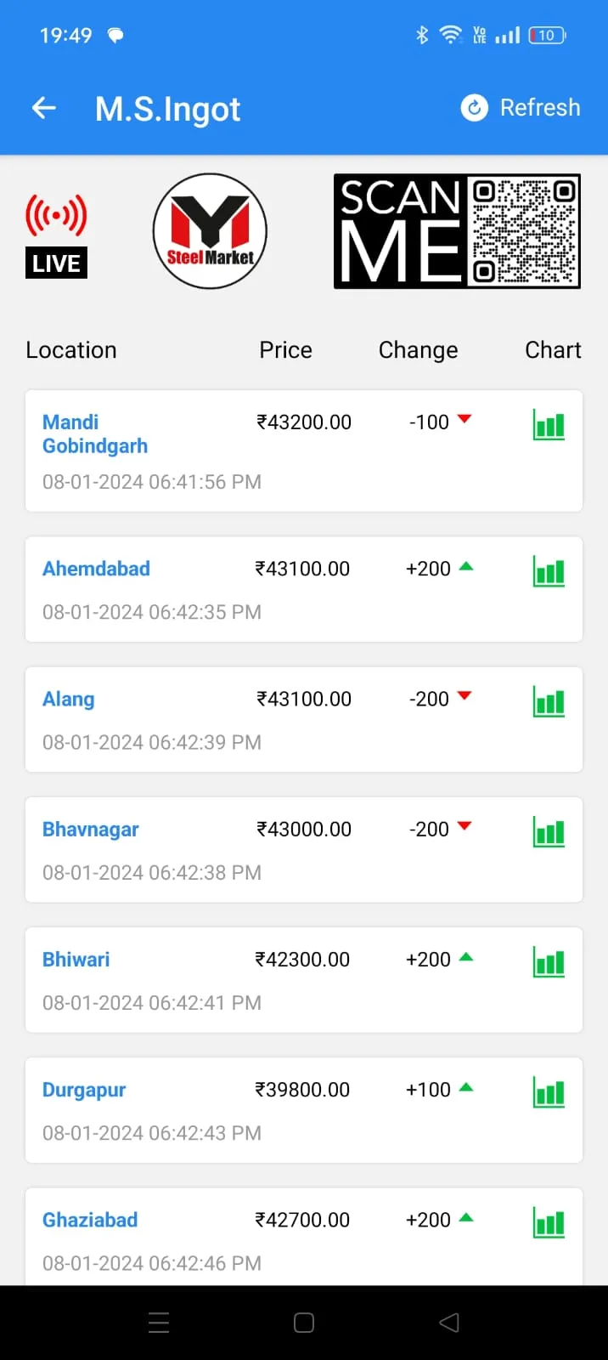Tap the Android home navigation button

click(x=304, y=1323)
